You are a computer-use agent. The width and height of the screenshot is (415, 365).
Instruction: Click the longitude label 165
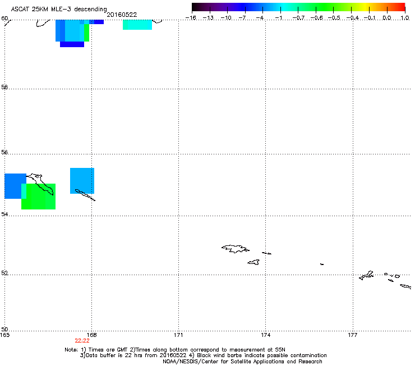[x=5, y=335]
